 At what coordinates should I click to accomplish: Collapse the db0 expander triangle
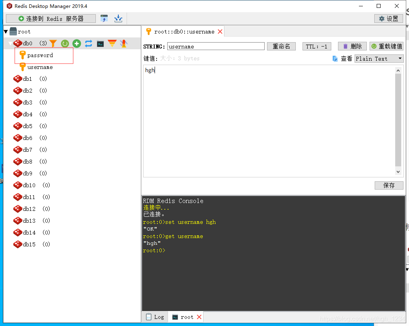(10, 43)
